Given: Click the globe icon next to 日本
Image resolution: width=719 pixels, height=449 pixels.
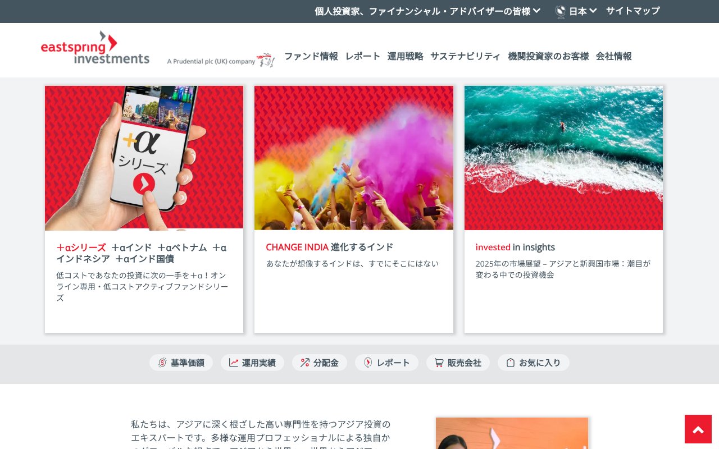Looking at the screenshot, I should [x=560, y=11].
